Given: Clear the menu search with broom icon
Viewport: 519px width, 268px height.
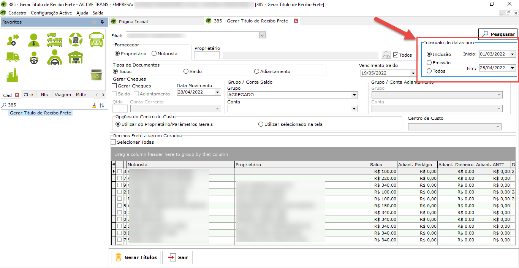Looking at the screenshot, I should pos(94,105).
